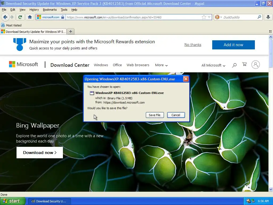Click the lock site security icon
The height and width of the screenshot is (205, 273).
[x=63, y=17]
